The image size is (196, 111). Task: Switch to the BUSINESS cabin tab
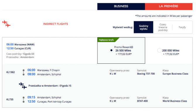point(121,6)
